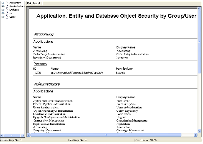The width and height of the screenshot is (203, 144).
Task: Click Framework display name
Action: [123, 101]
